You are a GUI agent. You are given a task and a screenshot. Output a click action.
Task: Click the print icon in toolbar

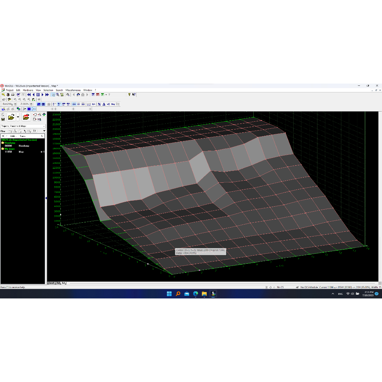(x=13, y=95)
